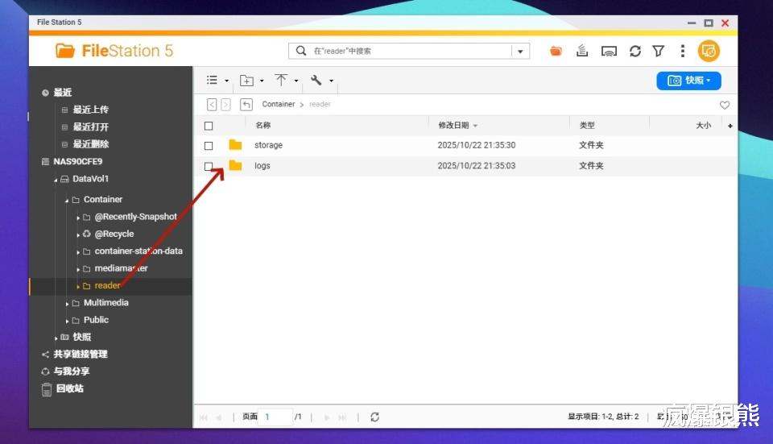773x444 pixels.
Task: Open 与我分享 in sidebar
Action: click(x=72, y=371)
